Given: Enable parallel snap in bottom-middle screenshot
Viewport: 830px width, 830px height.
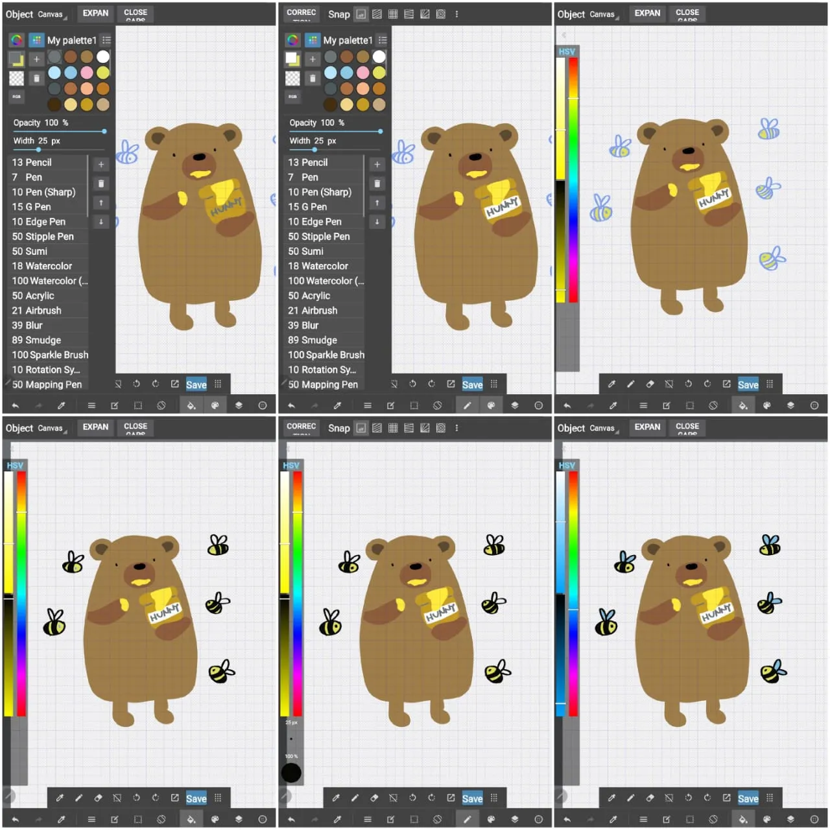Looking at the screenshot, I should pyautogui.click(x=377, y=427).
